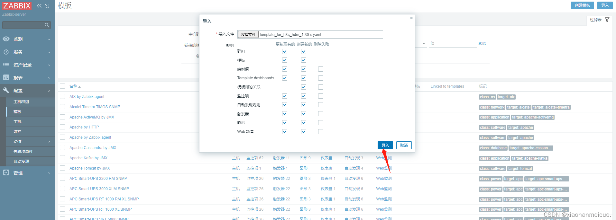This screenshot has height=220, width=616.
Task: Open 模板 in sidebar
Action: (x=17, y=111)
